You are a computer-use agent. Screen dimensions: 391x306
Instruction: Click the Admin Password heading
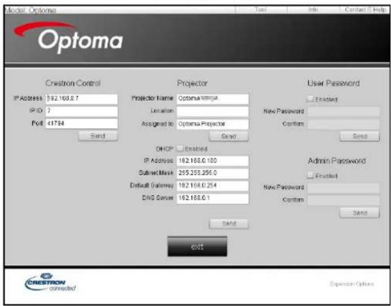point(337,161)
